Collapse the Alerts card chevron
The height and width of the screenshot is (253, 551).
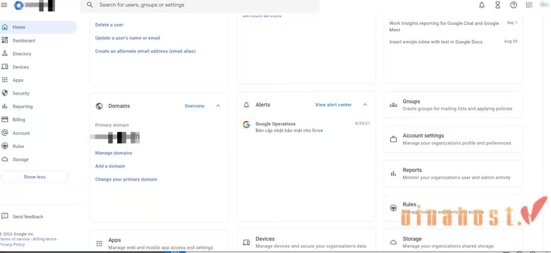point(365,104)
